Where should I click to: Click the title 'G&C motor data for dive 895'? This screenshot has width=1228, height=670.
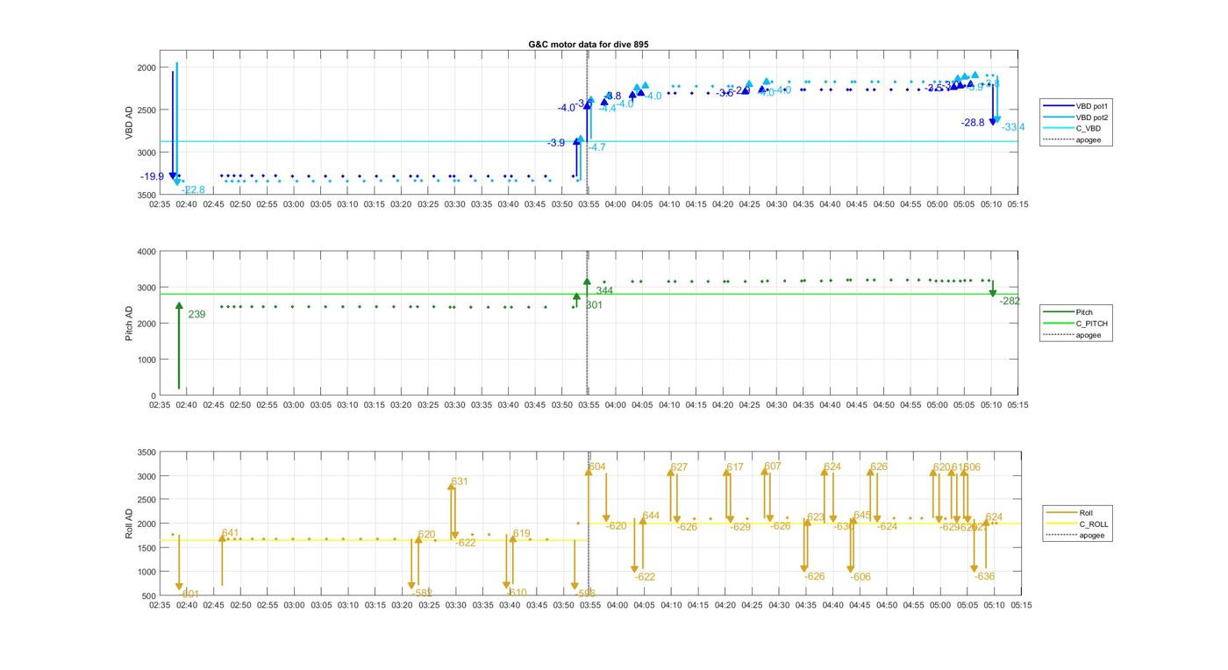[589, 44]
